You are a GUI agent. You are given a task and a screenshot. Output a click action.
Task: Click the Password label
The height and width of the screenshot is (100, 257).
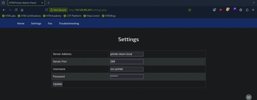(59, 76)
